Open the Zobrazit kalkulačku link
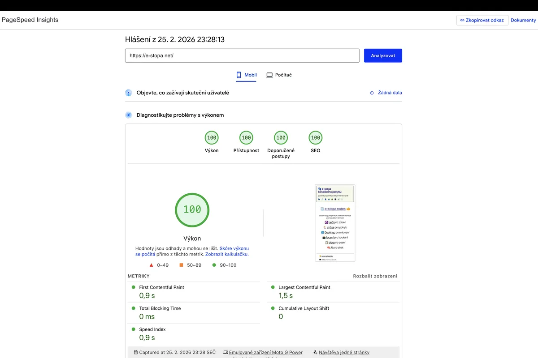Screen dimensions: 538x358 tap(226, 254)
